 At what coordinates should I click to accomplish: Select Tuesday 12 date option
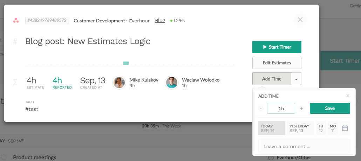(321, 128)
